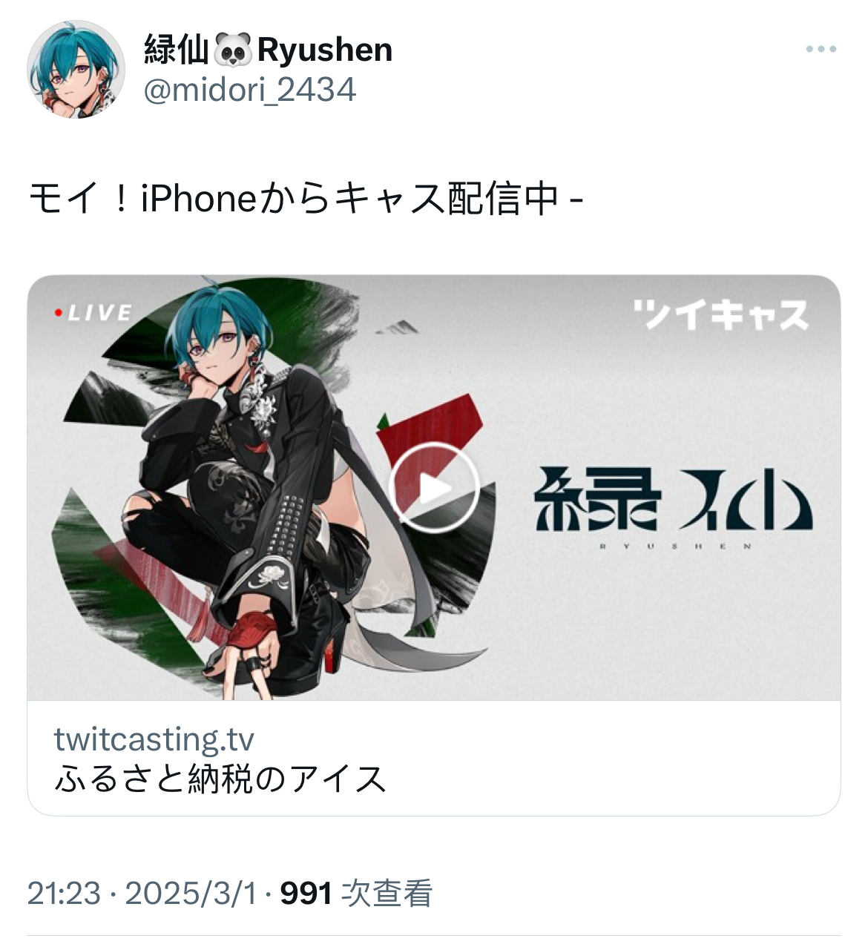Viewport: 868px width, 944px height.
Task: Click the card footer area below the preview
Action: 434,758
